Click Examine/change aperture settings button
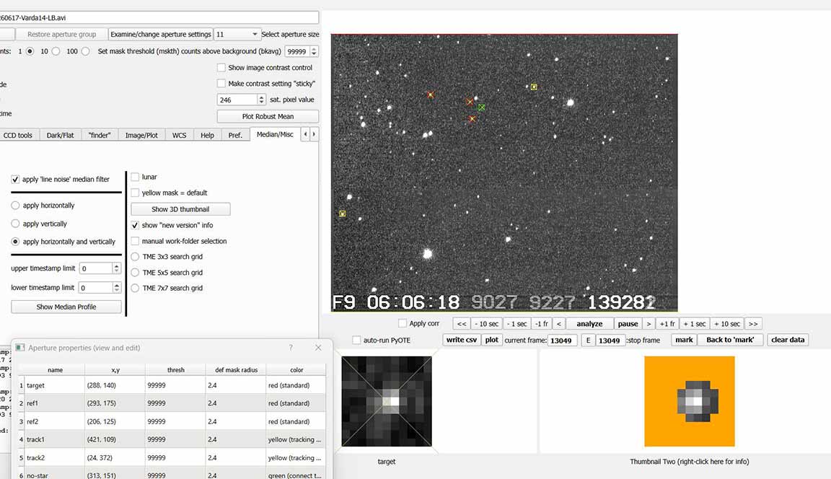 pos(161,35)
